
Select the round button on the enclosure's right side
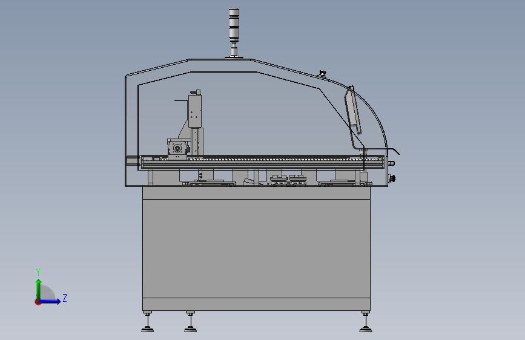click(392, 178)
